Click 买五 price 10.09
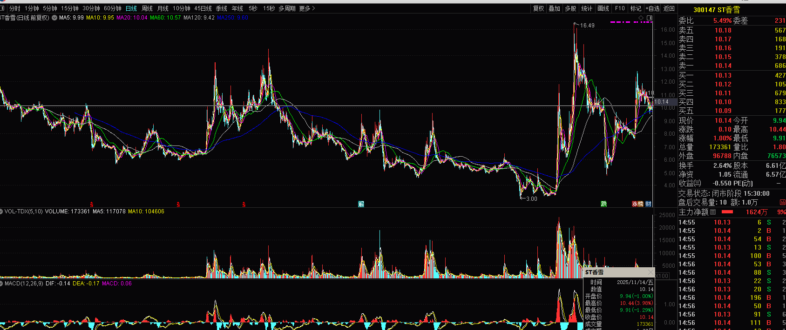The width and height of the screenshot is (786, 330). 723,111
